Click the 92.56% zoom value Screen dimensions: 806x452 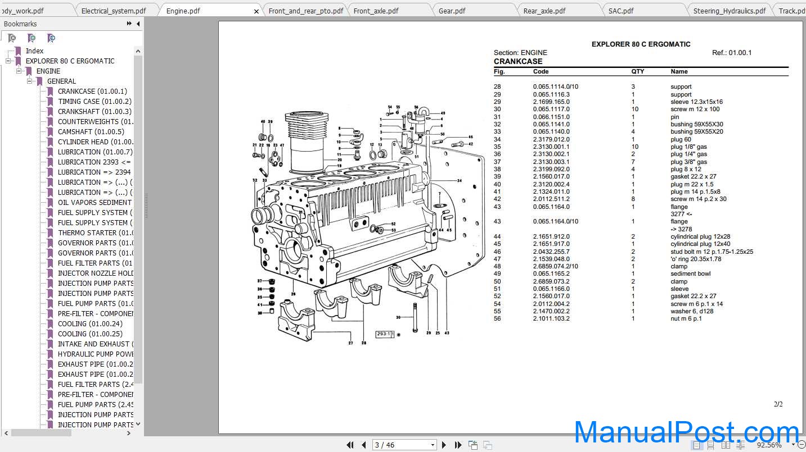769,445
